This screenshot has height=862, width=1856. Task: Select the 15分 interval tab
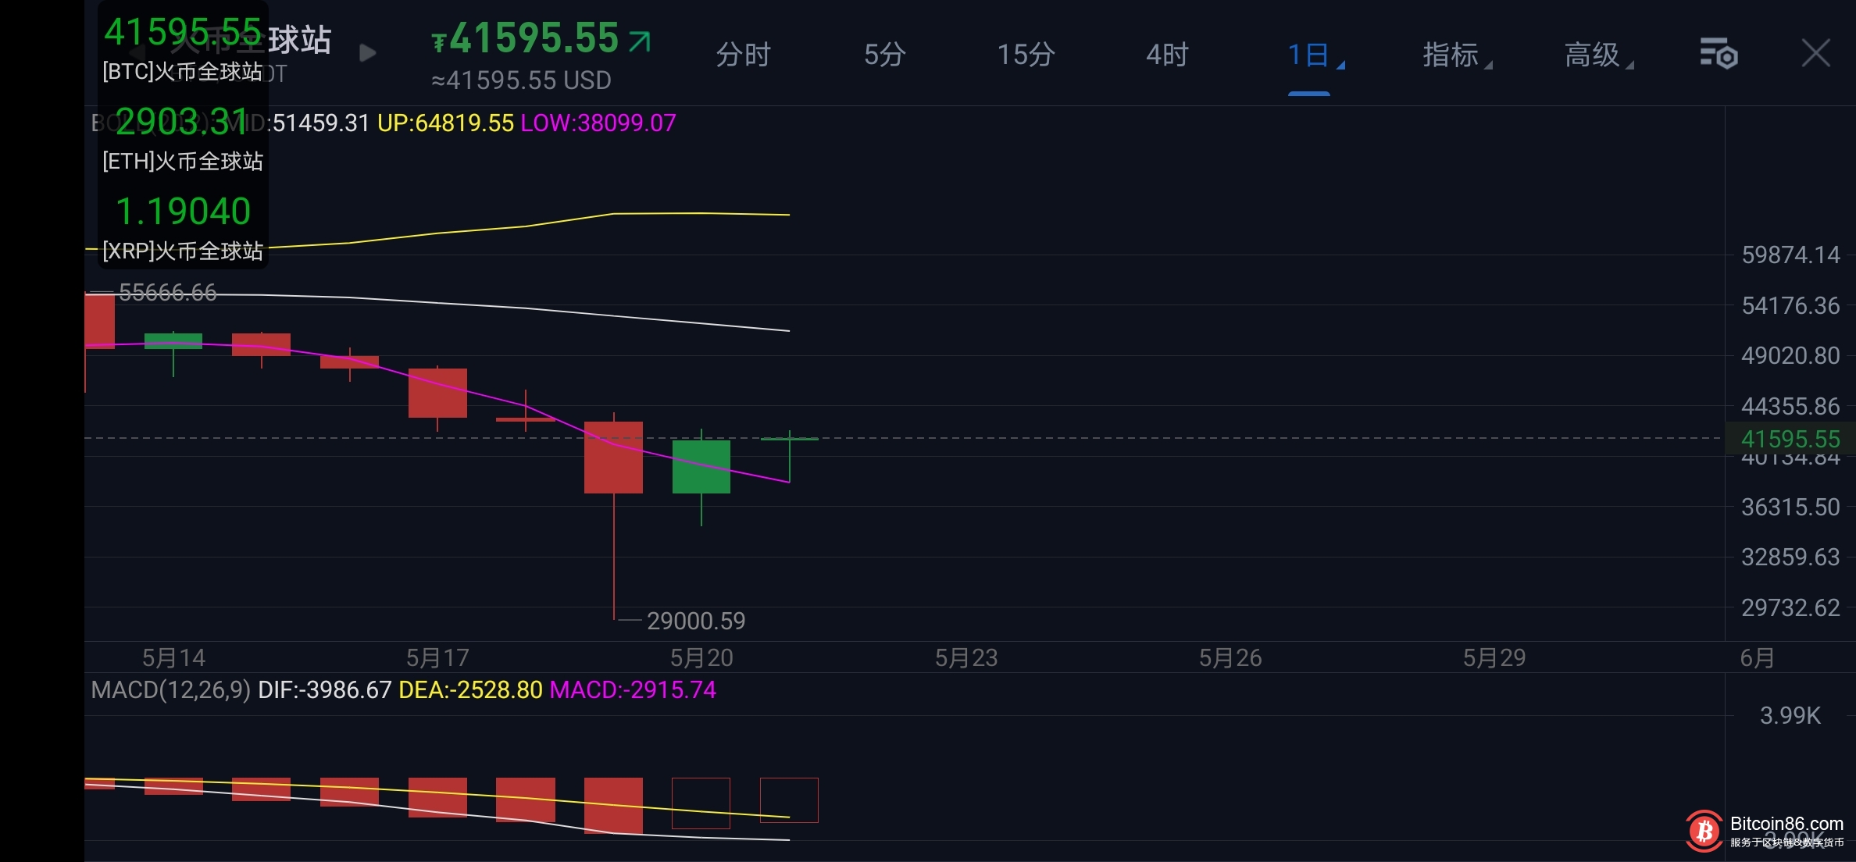coord(1026,55)
